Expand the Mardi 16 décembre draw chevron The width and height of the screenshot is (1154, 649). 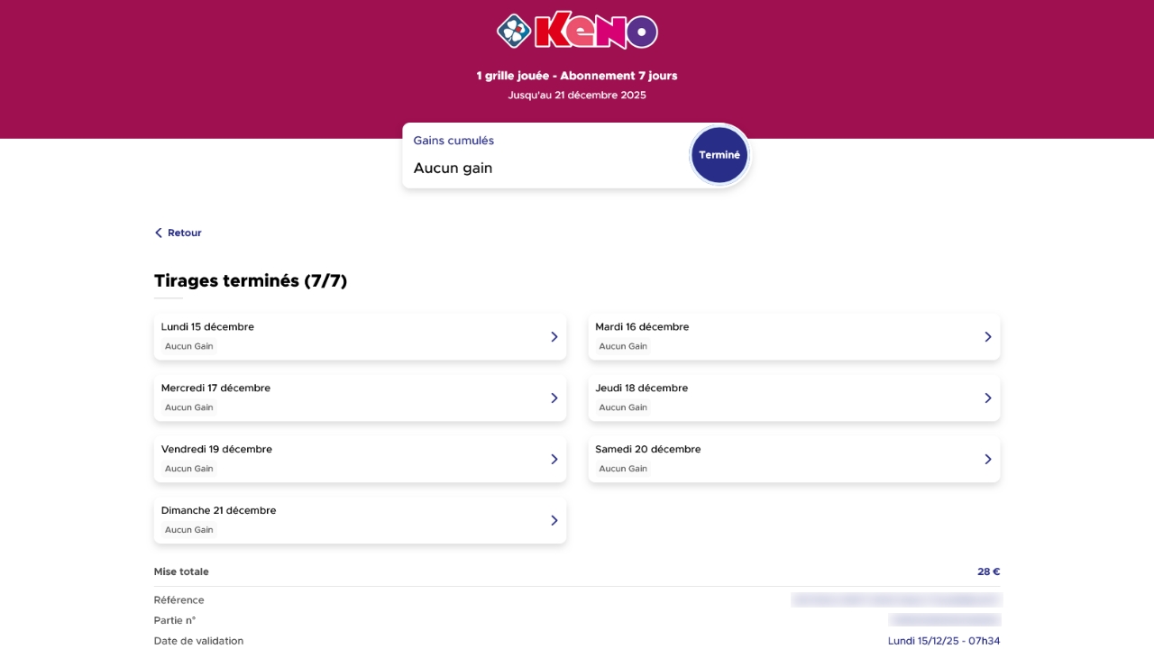click(x=988, y=337)
